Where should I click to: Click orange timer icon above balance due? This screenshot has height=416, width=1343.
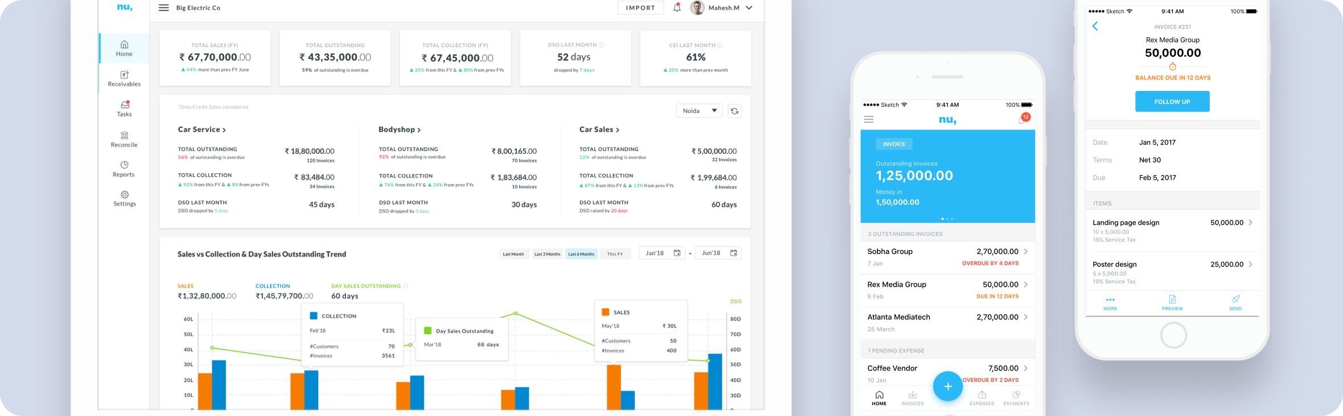coord(1173,66)
